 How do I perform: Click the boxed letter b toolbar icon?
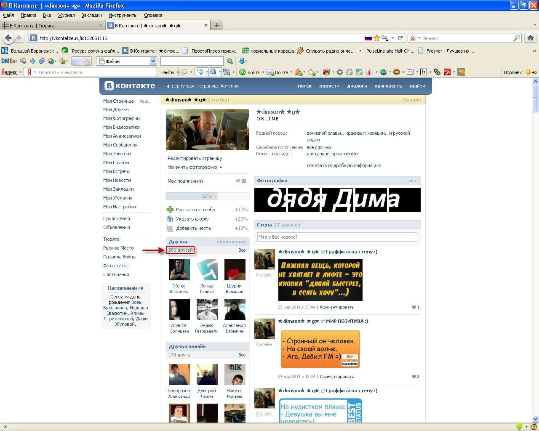click(424, 72)
